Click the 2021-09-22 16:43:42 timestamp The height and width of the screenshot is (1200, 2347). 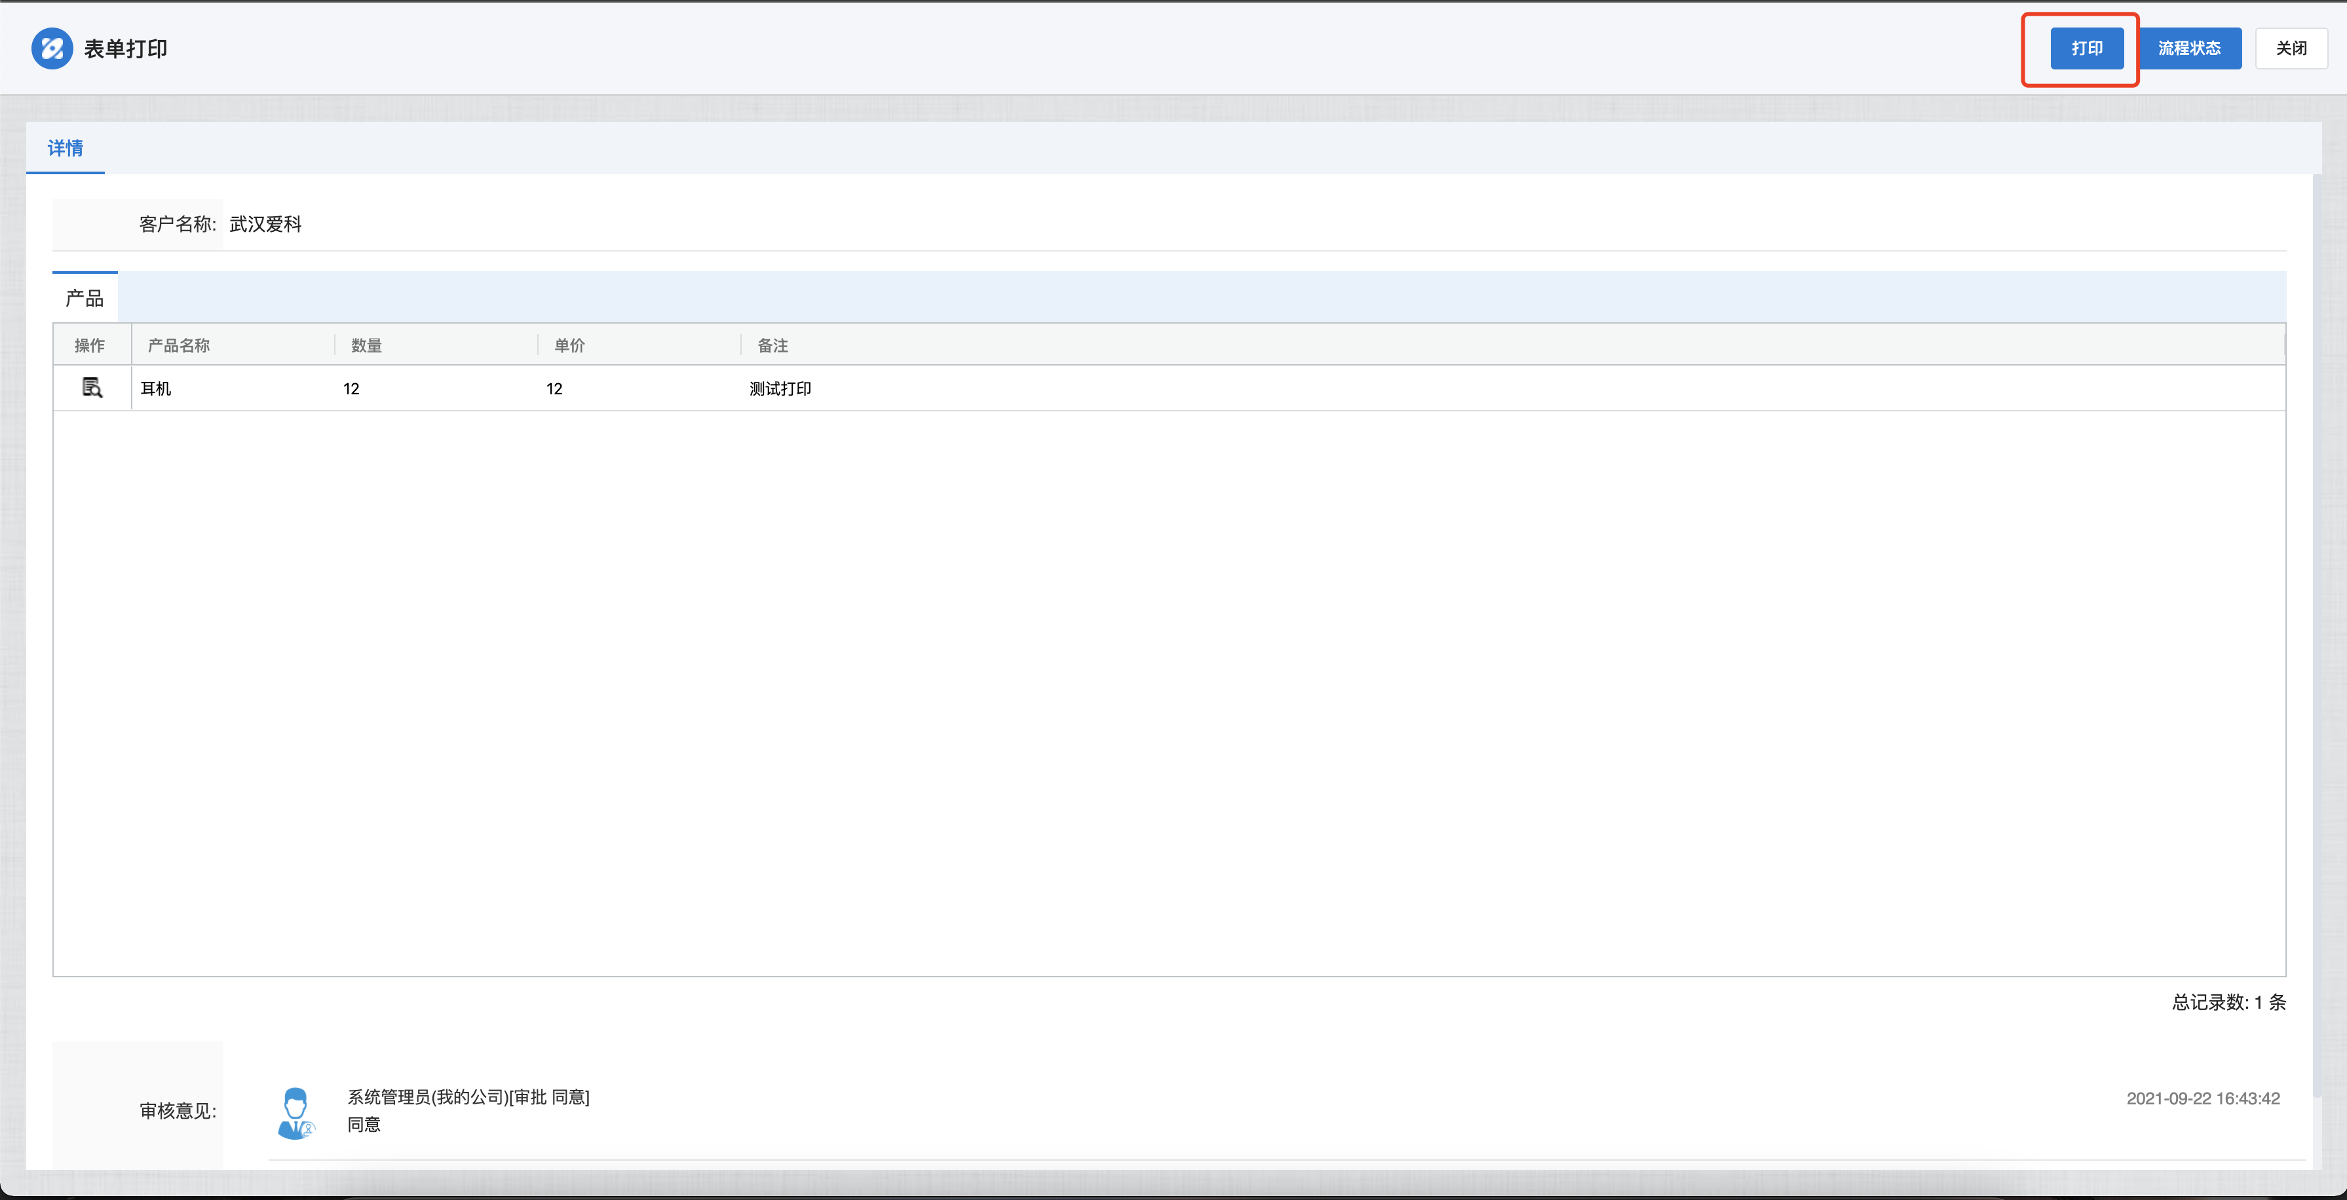(2202, 1099)
